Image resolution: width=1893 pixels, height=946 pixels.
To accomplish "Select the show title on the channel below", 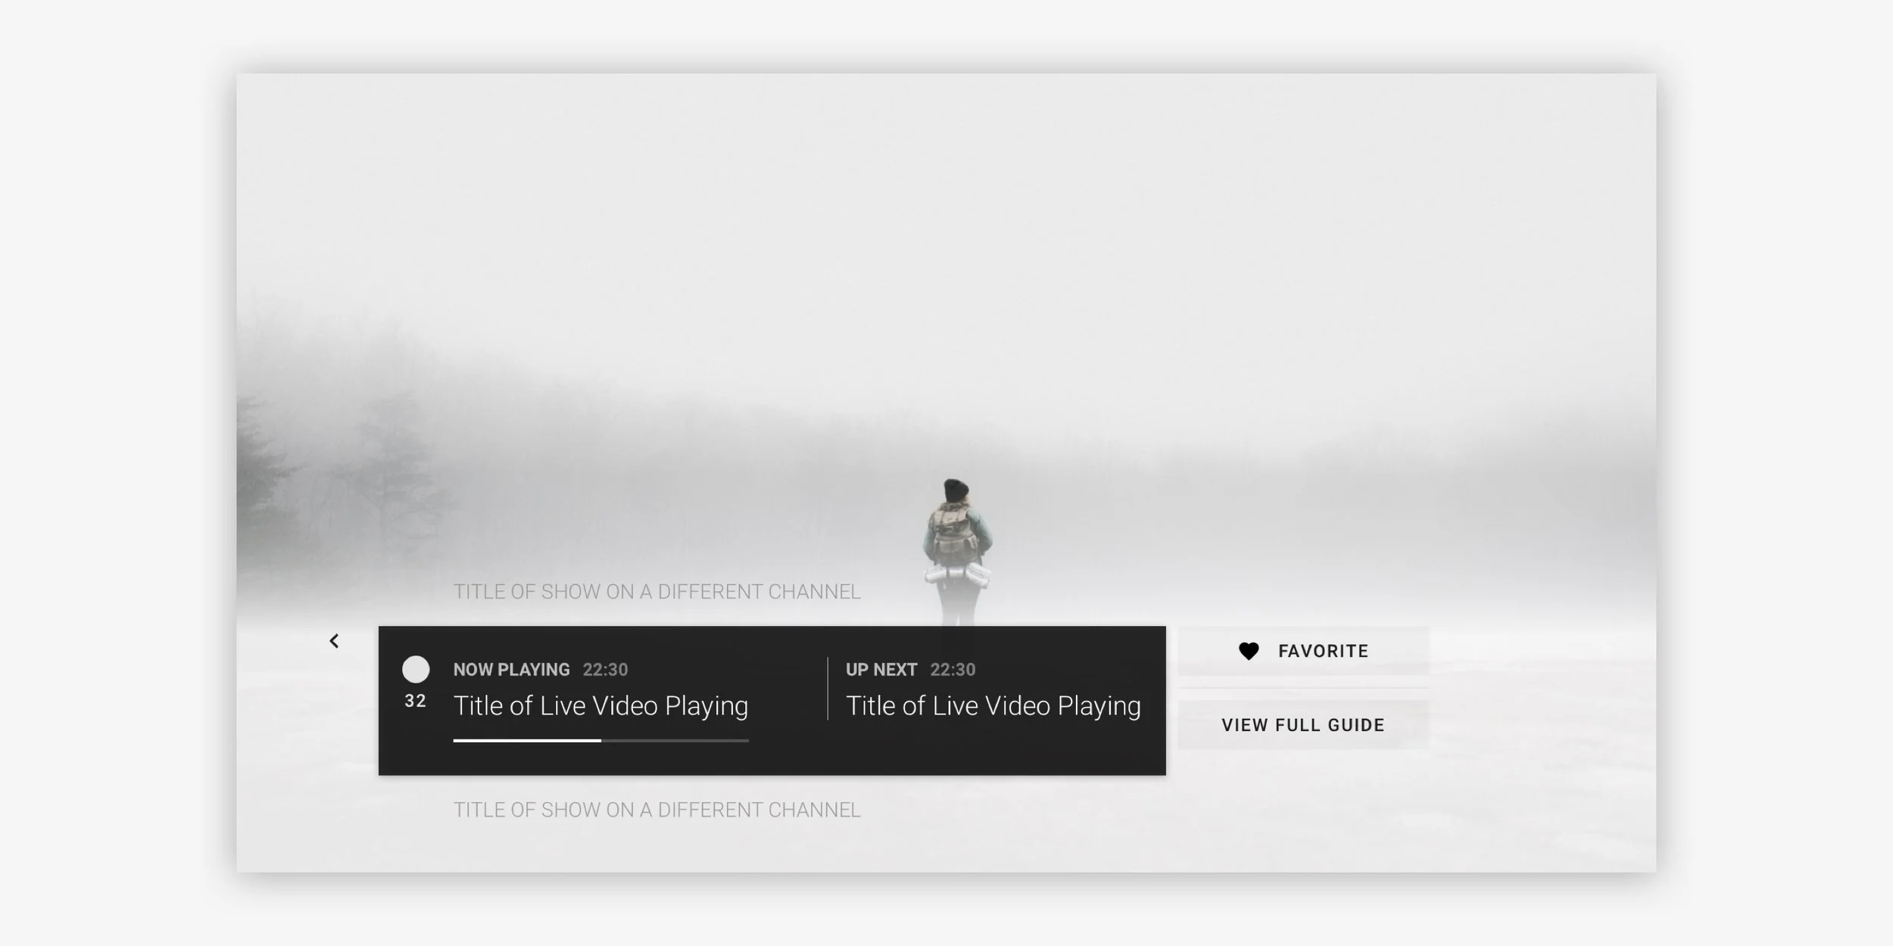I will tap(656, 810).
